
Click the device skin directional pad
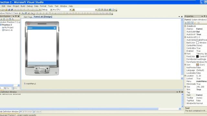42,70
